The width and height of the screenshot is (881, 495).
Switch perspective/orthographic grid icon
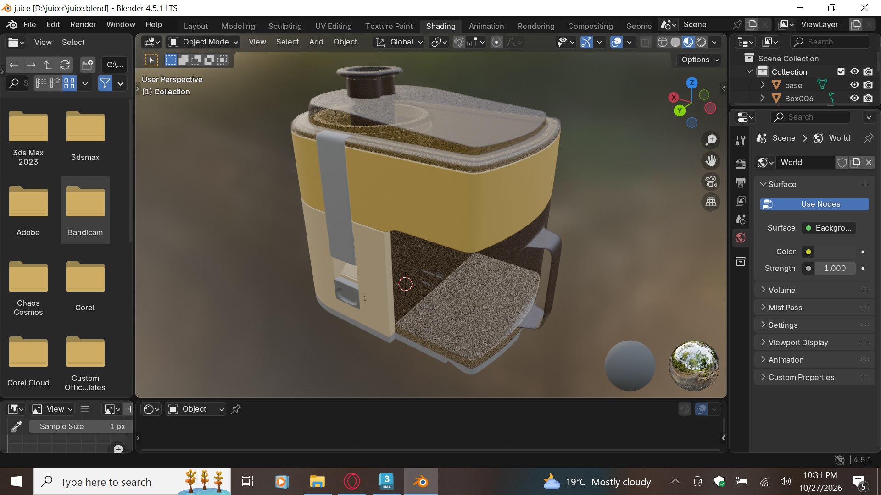(x=711, y=202)
